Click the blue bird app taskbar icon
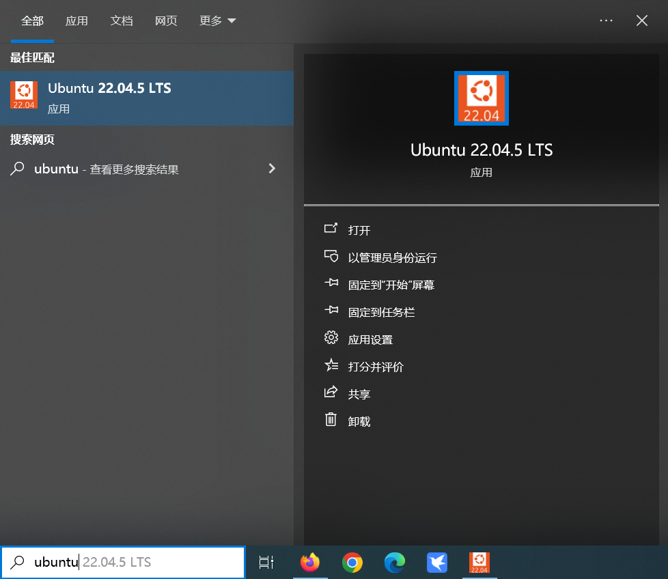The width and height of the screenshot is (668, 579). click(x=436, y=563)
